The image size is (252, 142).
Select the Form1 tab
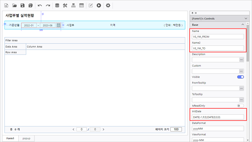10,138
